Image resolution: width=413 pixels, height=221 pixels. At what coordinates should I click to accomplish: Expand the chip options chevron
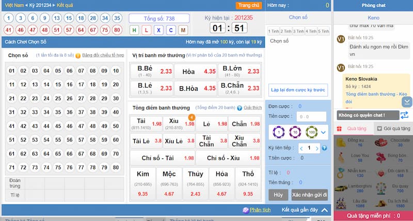tap(324, 133)
